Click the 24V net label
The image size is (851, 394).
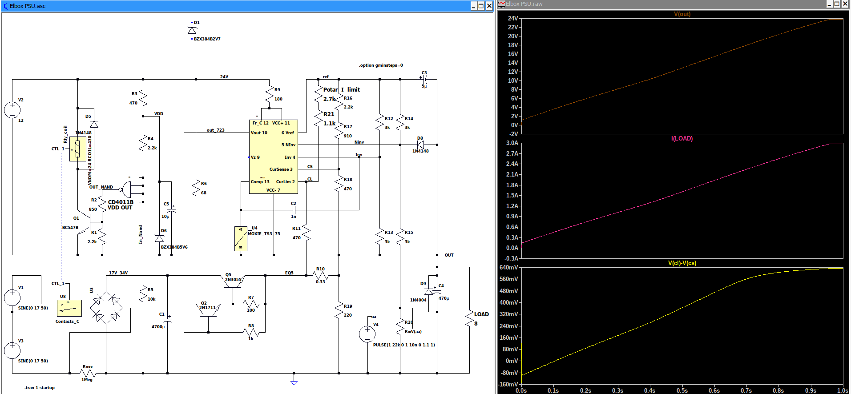pos(224,77)
